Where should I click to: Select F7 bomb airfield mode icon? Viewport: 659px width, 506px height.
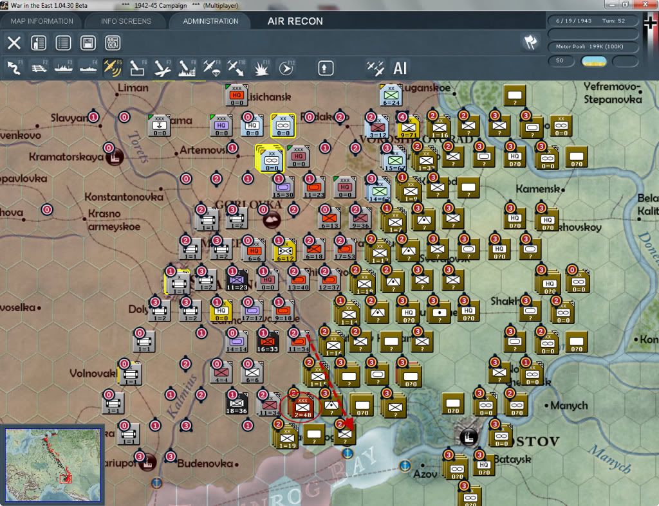point(162,68)
